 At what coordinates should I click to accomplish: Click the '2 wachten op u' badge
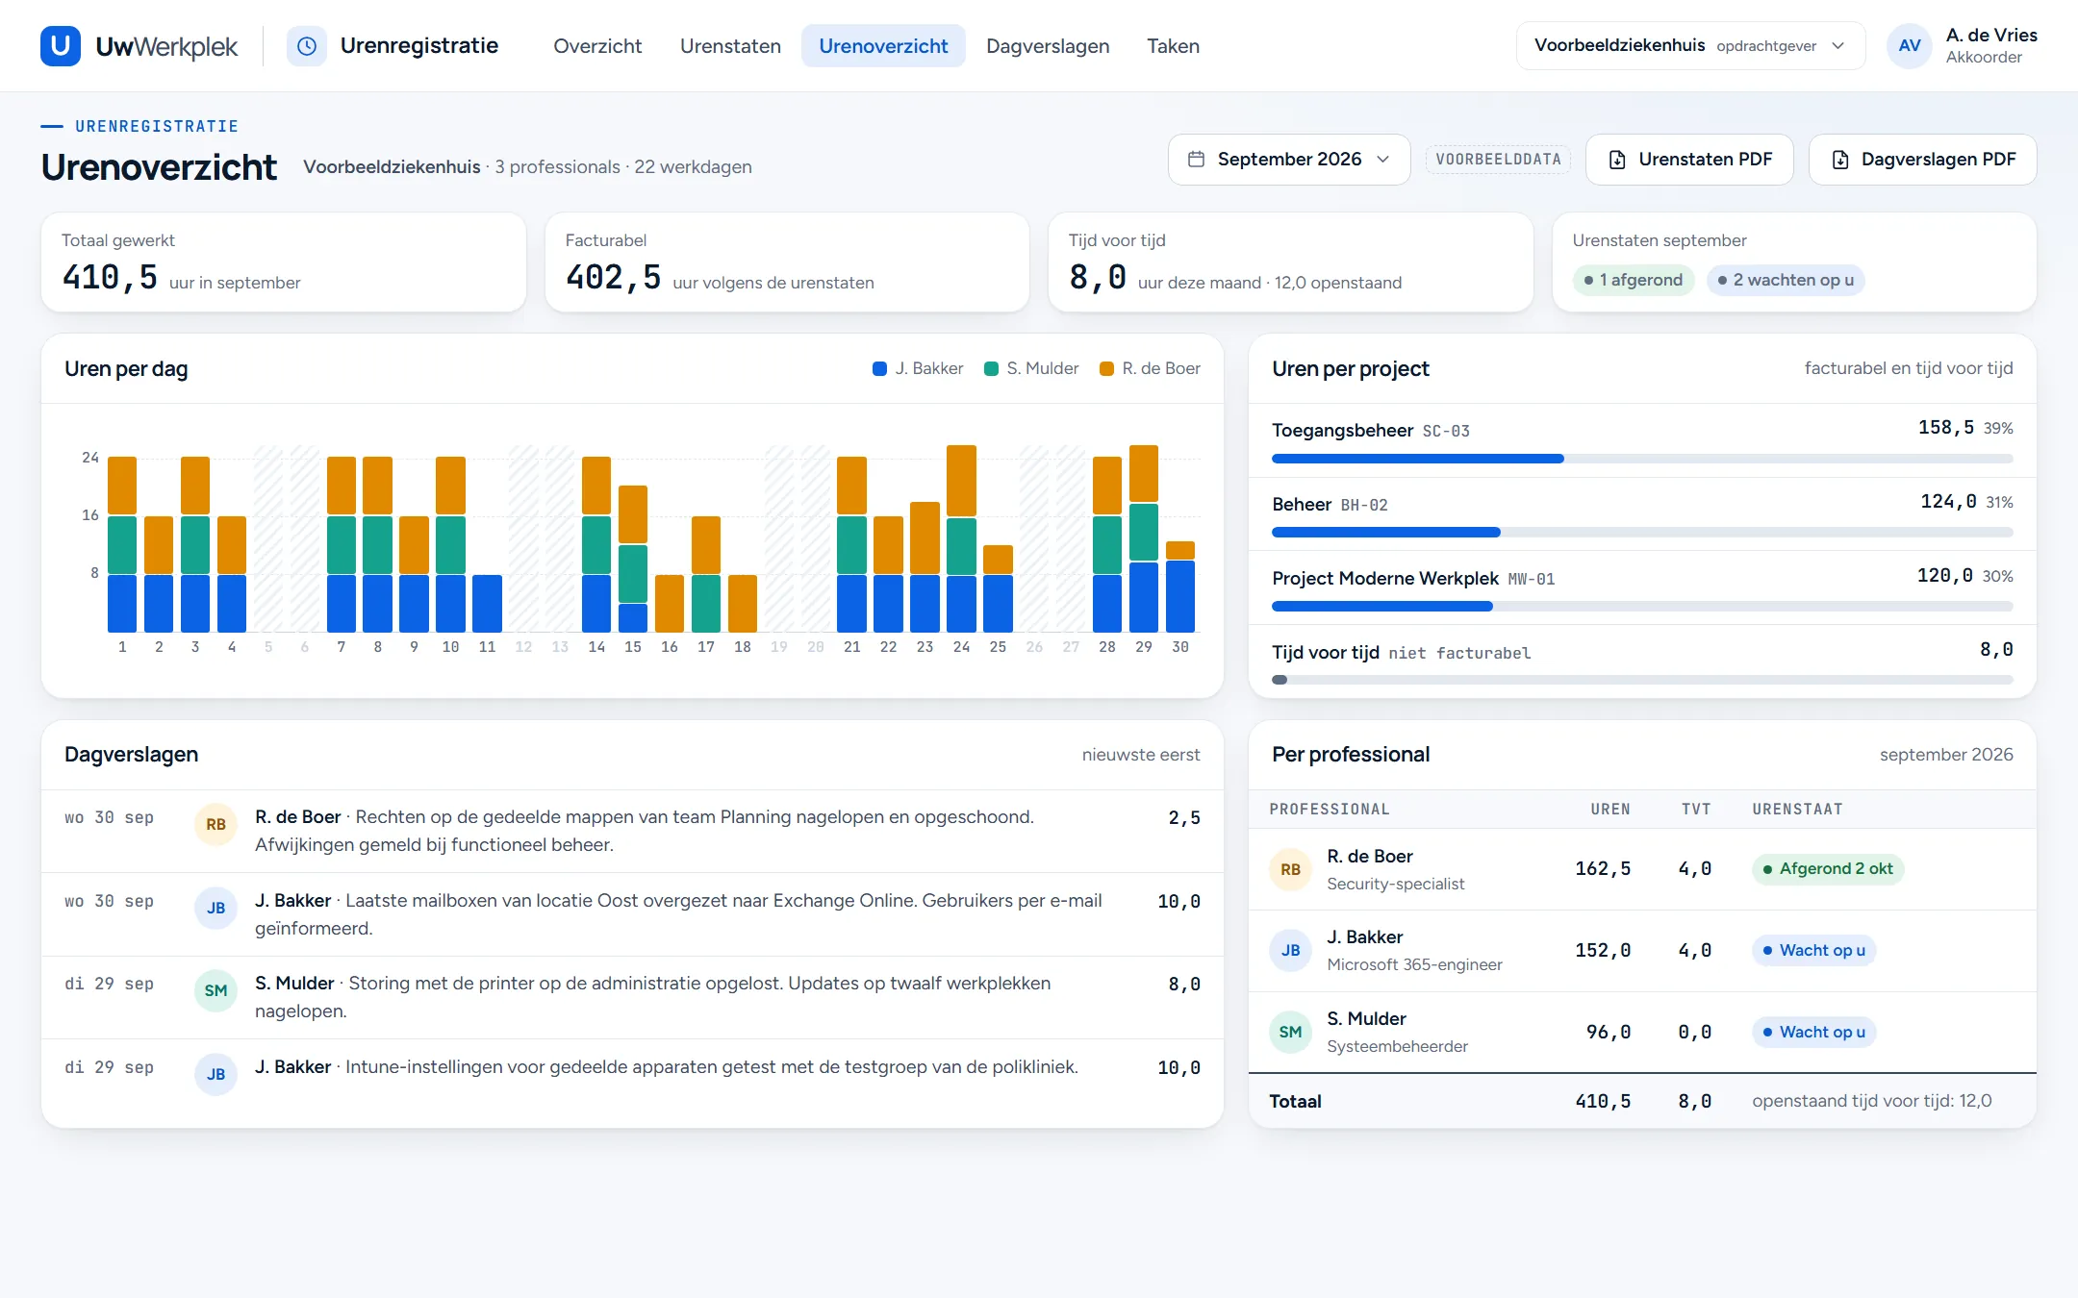click(x=1786, y=280)
